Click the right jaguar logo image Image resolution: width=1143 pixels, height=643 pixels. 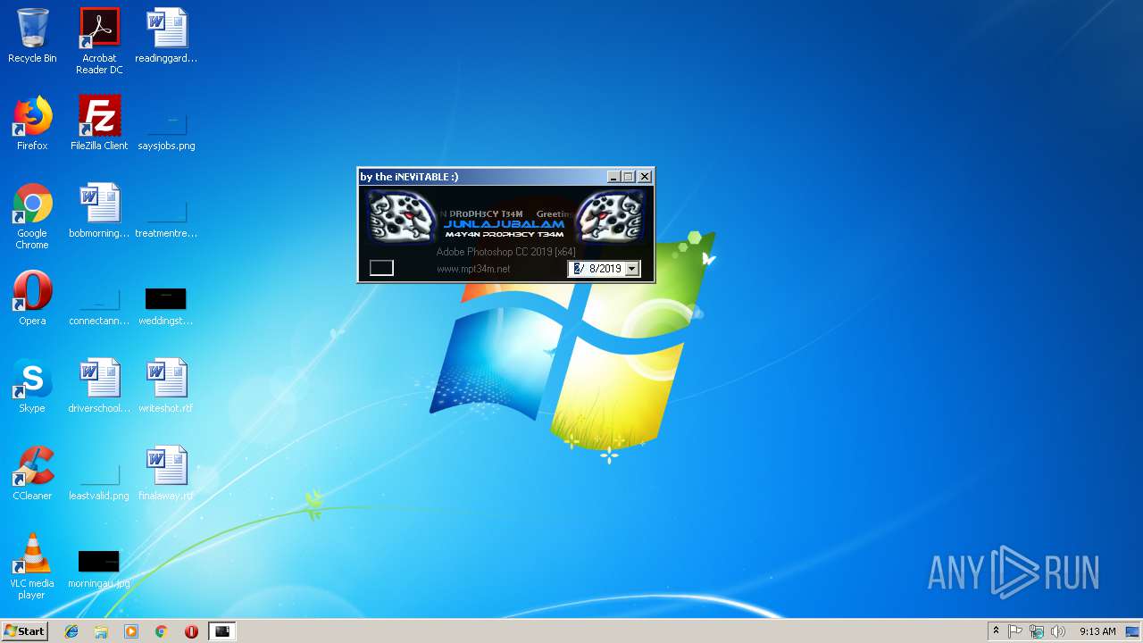tap(611, 217)
